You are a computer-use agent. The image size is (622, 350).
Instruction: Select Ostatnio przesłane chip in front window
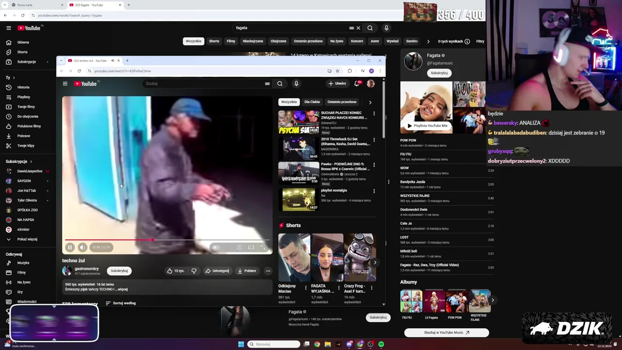pos(342,102)
